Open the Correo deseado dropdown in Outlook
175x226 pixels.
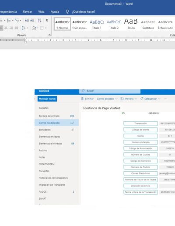[107, 99]
